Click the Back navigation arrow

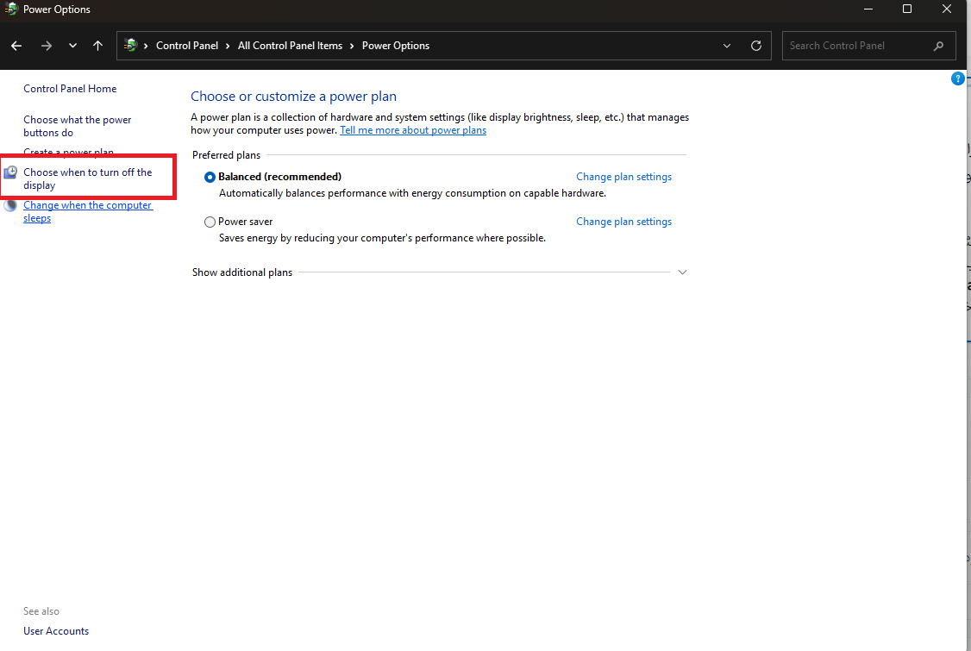click(16, 46)
